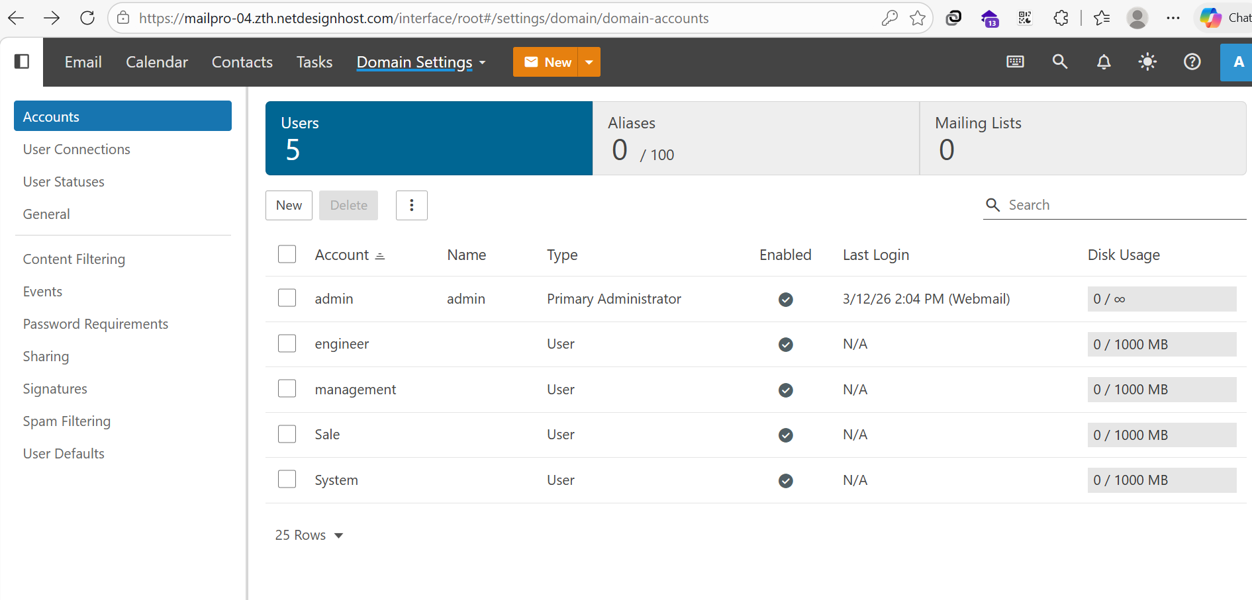The height and width of the screenshot is (600, 1252).
Task: Select the engineer account checkbox
Action: (287, 343)
